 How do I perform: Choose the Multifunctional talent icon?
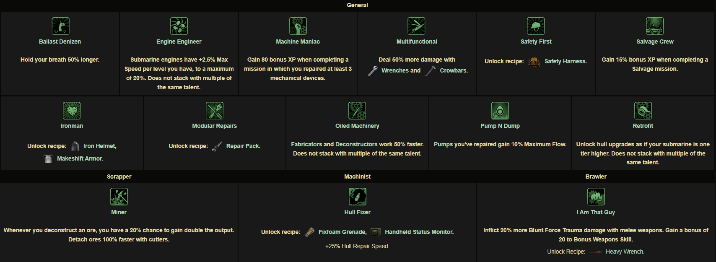pos(417,26)
